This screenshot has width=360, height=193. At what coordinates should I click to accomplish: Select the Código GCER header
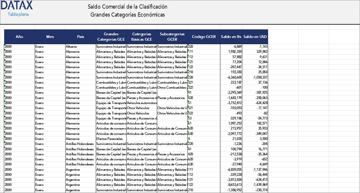(203, 37)
